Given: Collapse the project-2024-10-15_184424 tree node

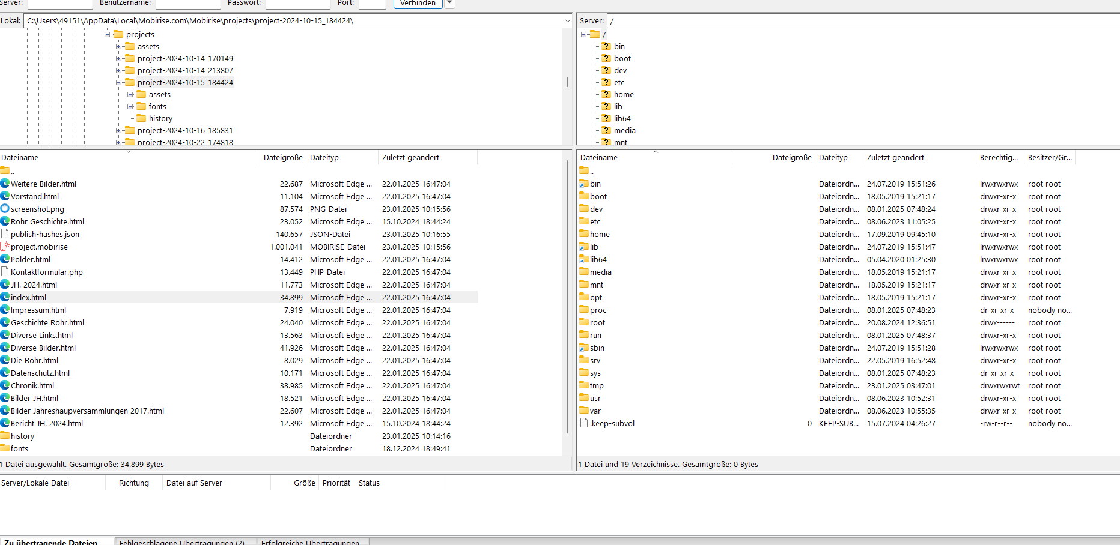Looking at the screenshot, I should pos(119,82).
